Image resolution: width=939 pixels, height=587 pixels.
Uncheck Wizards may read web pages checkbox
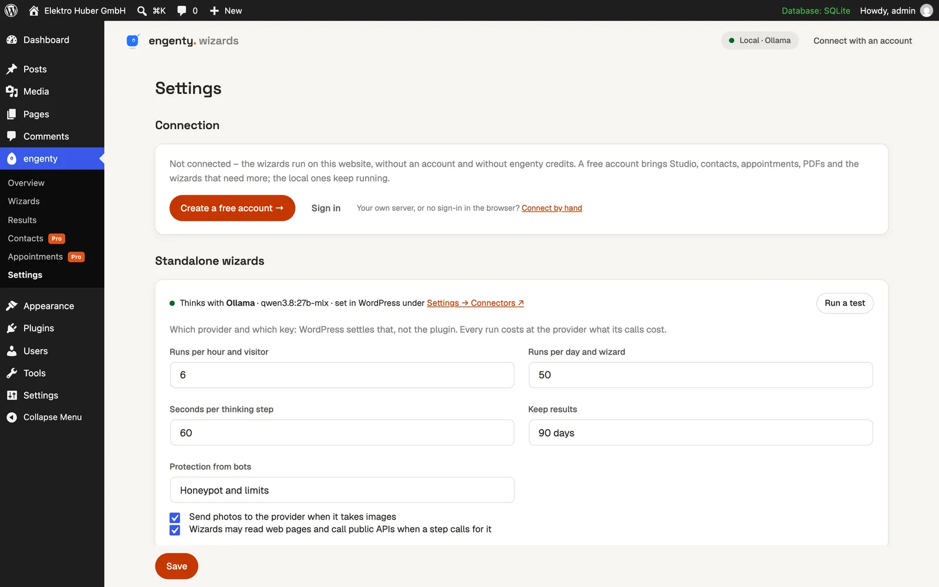pyautogui.click(x=175, y=530)
